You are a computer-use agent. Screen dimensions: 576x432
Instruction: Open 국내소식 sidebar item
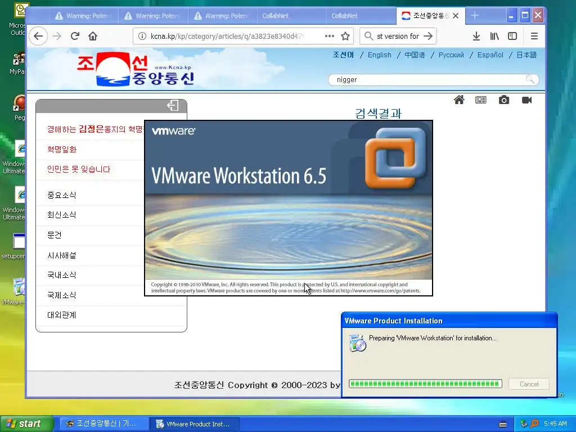click(x=62, y=275)
